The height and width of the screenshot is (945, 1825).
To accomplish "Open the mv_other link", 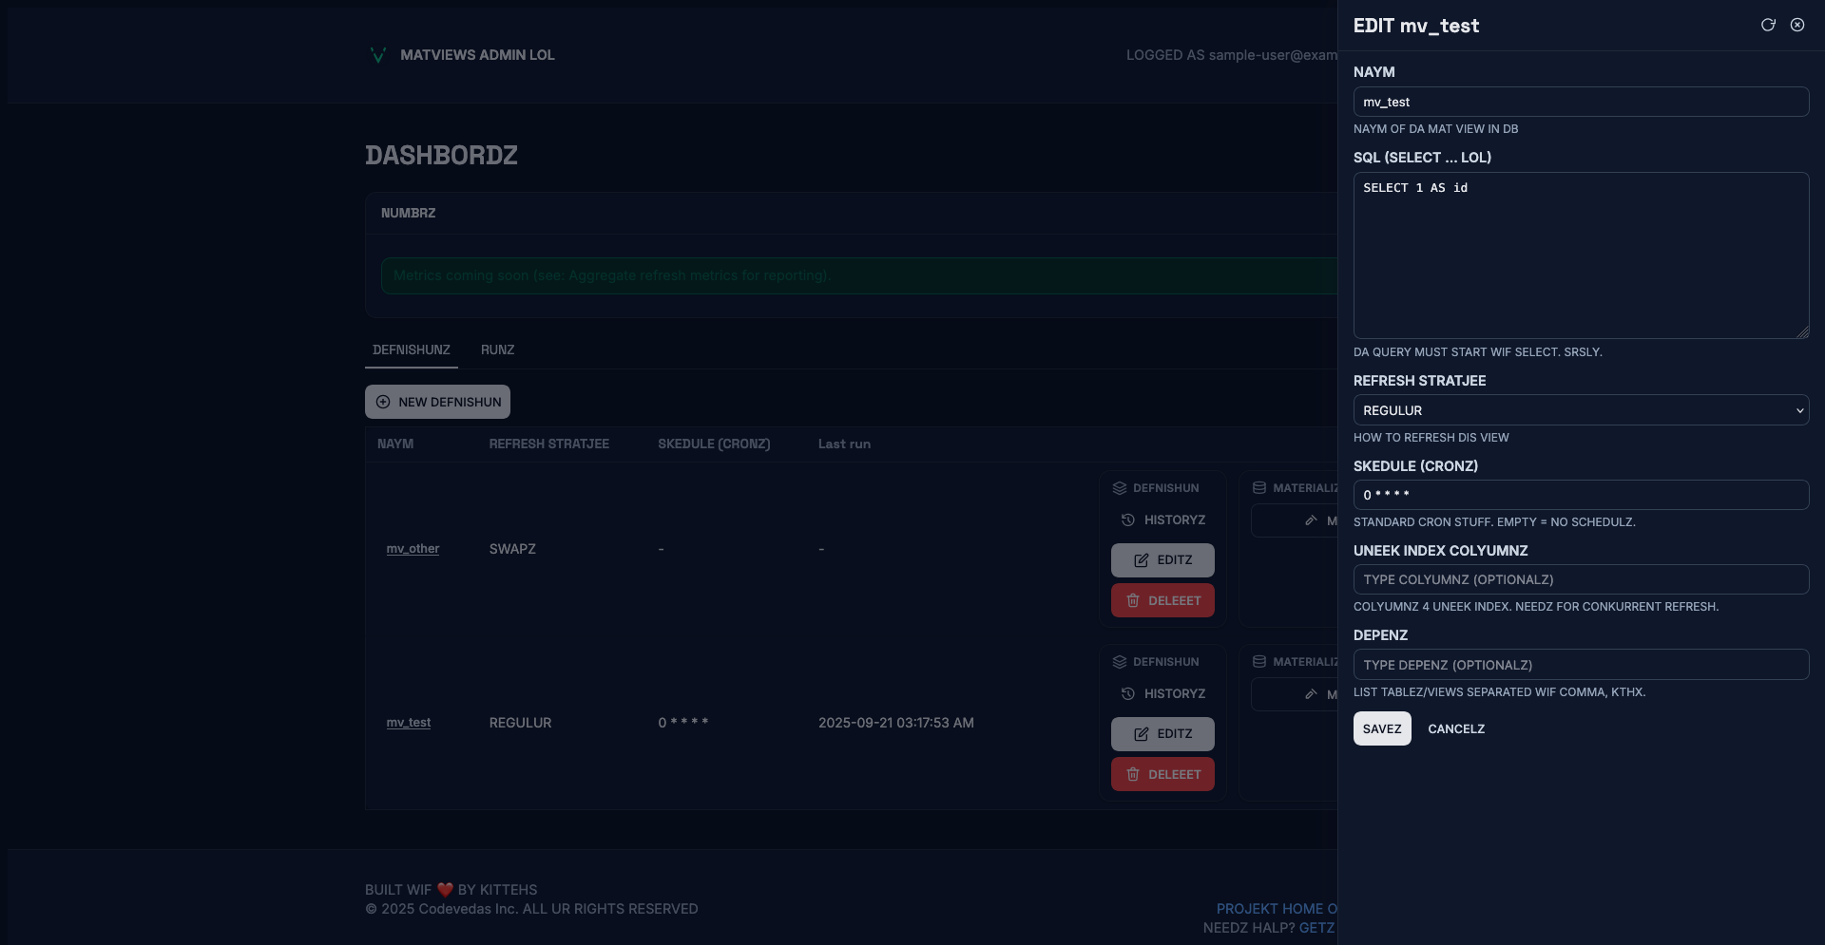I will point(413,549).
